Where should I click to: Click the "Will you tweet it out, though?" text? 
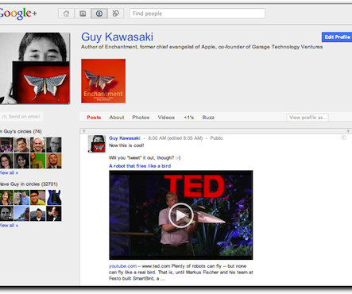point(145,158)
